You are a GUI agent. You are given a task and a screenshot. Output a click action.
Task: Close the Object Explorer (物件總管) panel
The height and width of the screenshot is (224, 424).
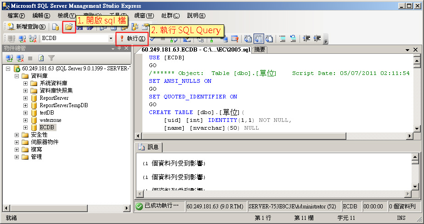tap(126, 48)
